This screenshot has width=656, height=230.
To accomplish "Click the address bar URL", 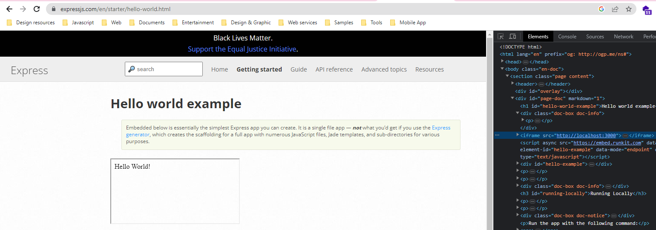I will (x=115, y=9).
